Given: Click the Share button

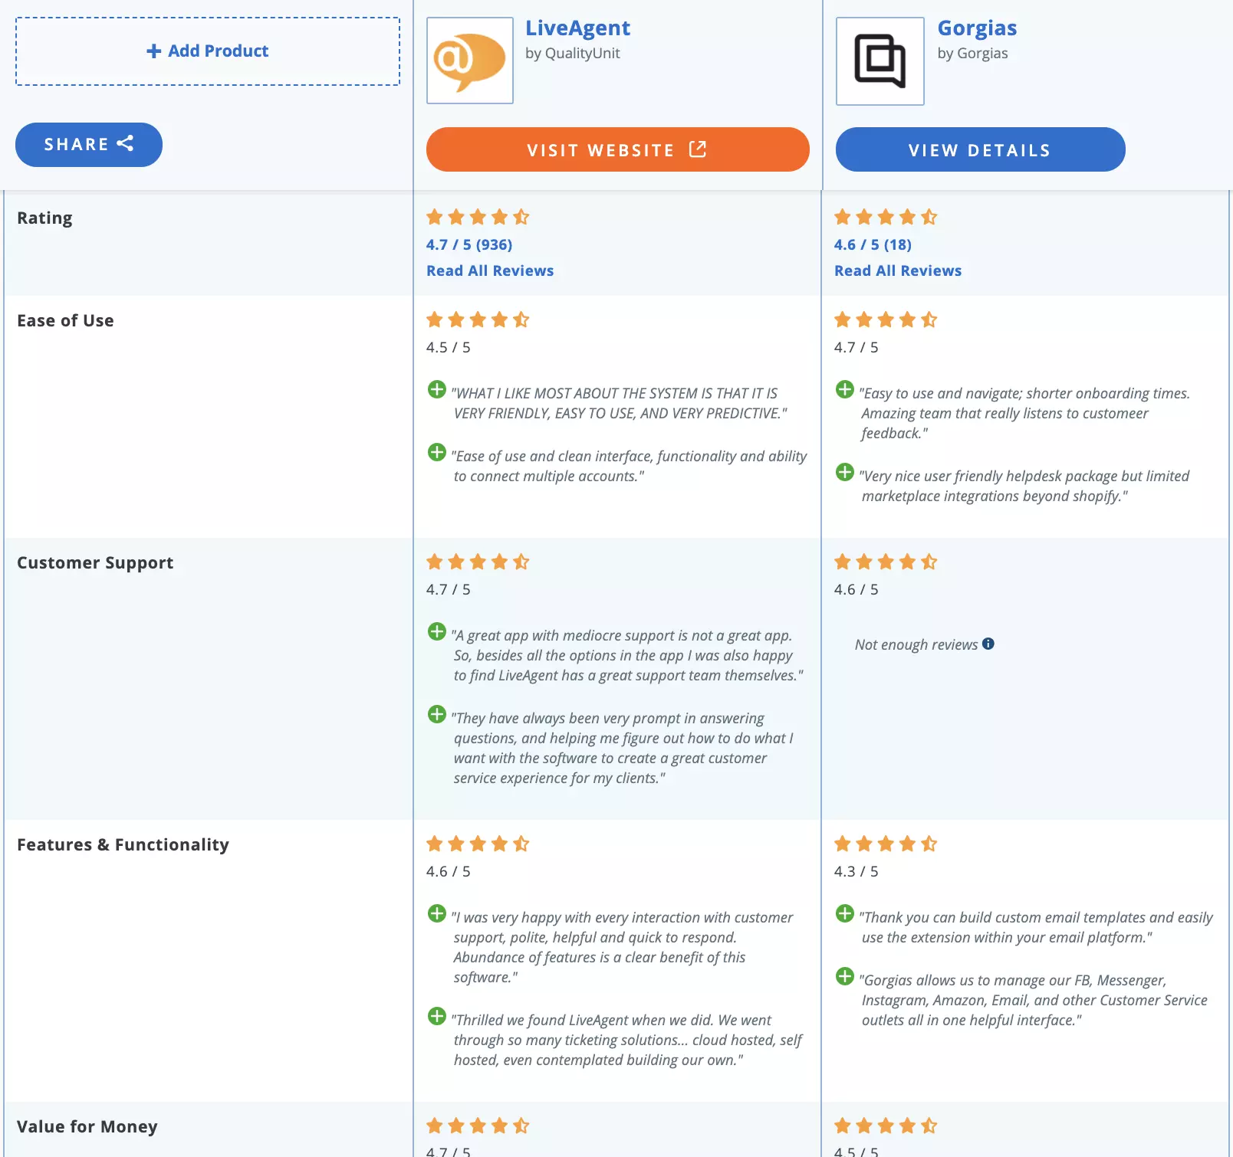Looking at the screenshot, I should point(88,144).
